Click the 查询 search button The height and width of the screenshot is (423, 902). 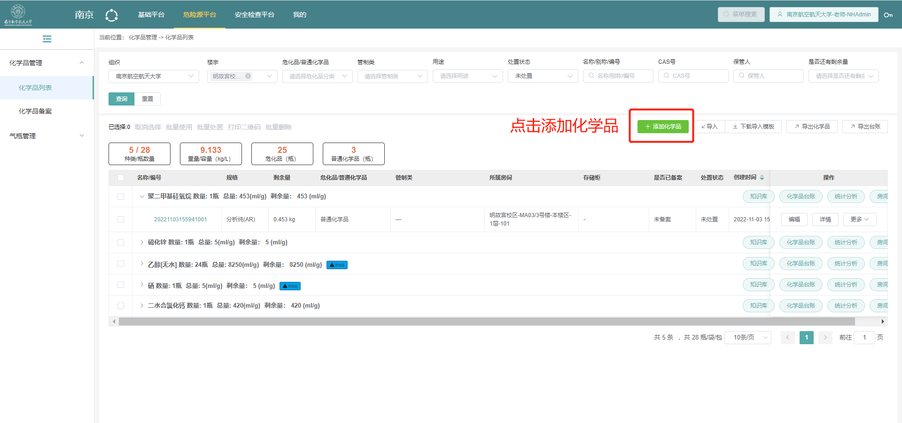click(122, 99)
